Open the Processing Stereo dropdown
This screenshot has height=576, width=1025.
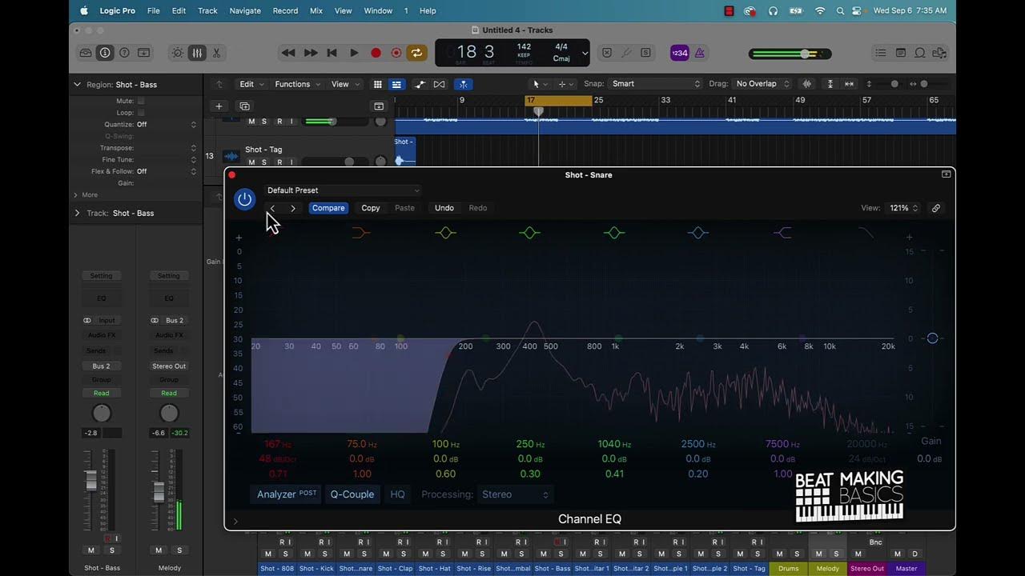click(x=515, y=494)
